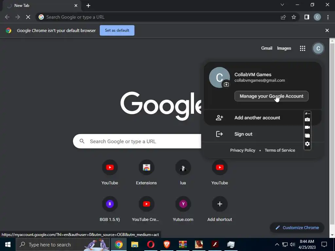
Task: Click the taskbar search box
Action: point(63,244)
